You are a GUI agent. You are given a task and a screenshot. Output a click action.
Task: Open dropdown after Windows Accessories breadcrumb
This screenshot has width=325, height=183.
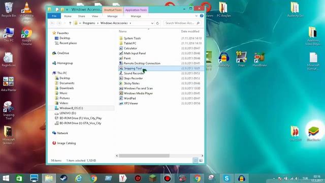131,23
